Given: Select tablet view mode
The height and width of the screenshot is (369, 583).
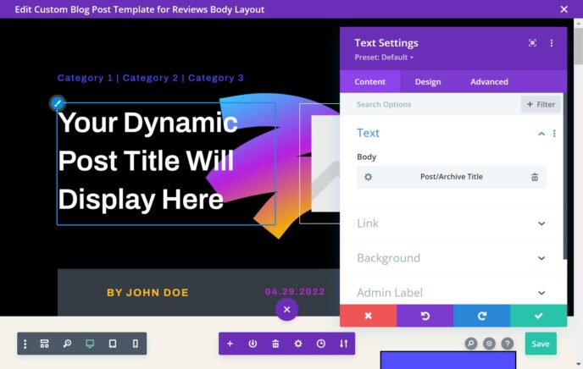Looking at the screenshot, I should pyautogui.click(x=113, y=344).
